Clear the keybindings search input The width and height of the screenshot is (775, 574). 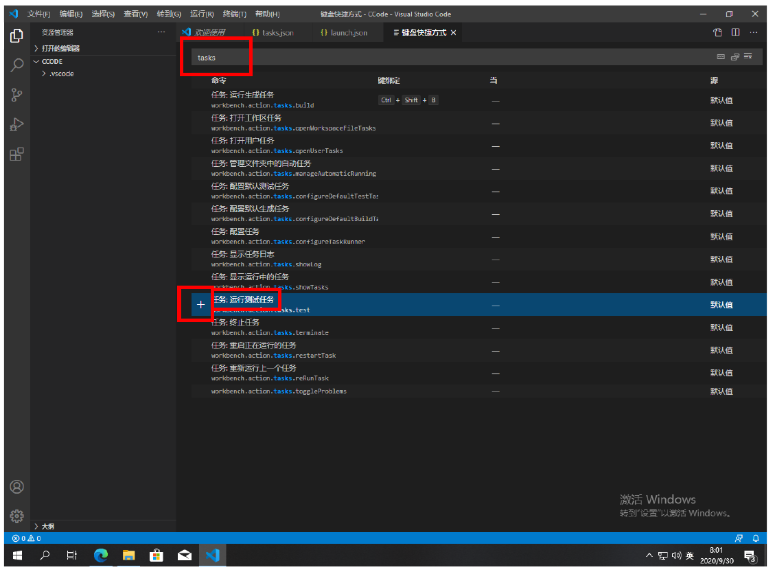(748, 57)
